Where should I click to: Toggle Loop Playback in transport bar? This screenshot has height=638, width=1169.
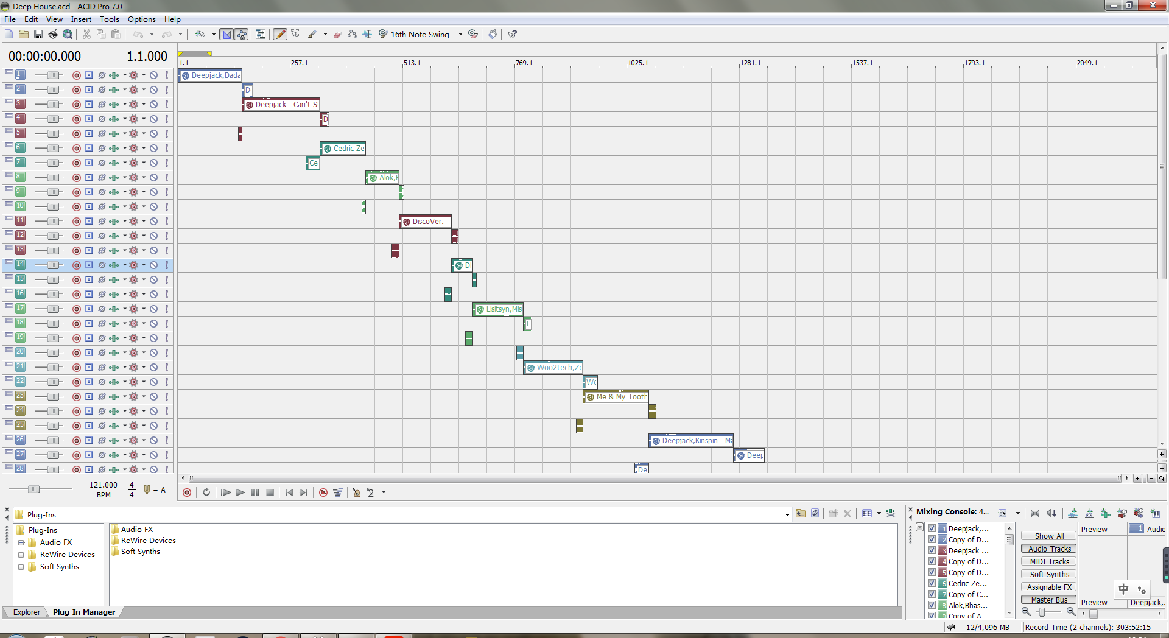click(206, 493)
